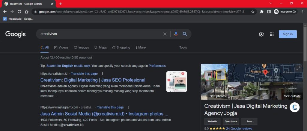Open the Kreatora.id bookmark

18,19
